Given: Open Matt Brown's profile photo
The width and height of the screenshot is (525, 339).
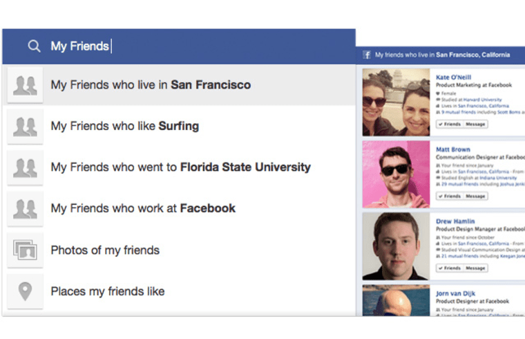Looking at the screenshot, I should pyautogui.click(x=396, y=174).
